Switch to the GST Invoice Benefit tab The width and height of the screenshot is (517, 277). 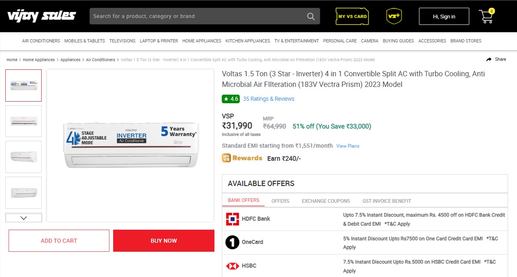click(x=387, y=201)
